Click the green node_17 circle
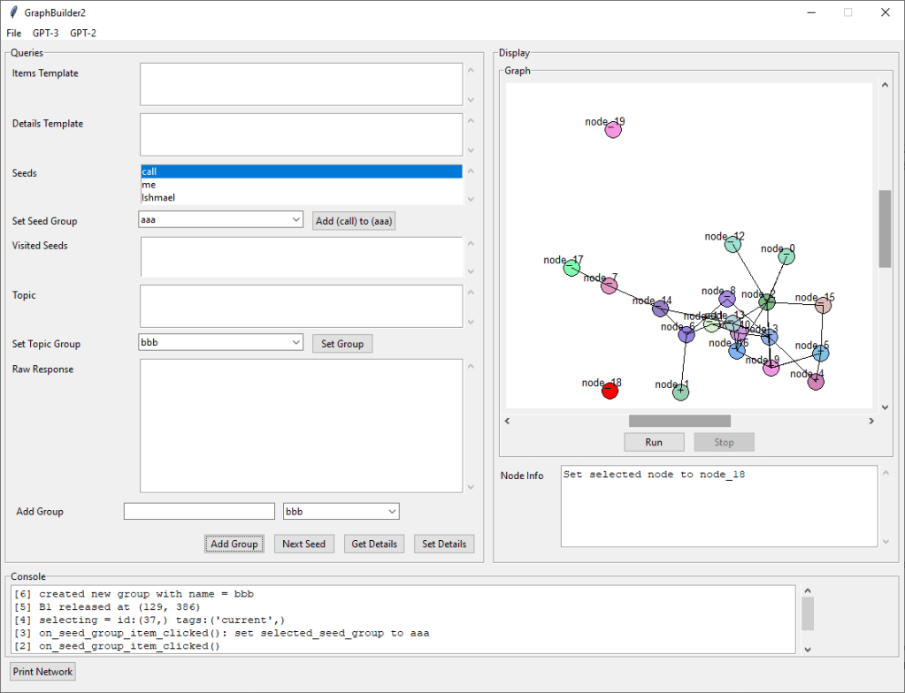The width and height of the screenshot is (905, 693). (x=571, y=268)
